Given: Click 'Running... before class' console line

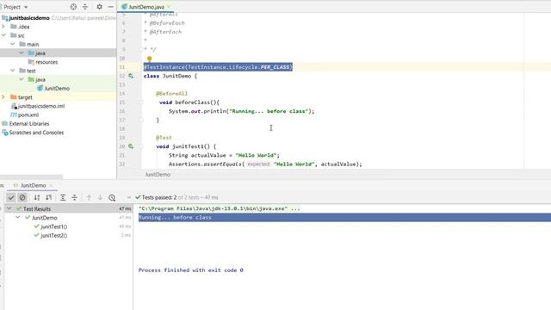Looking at the screenshot, I should pyautogui.click(x=175, y=218).
